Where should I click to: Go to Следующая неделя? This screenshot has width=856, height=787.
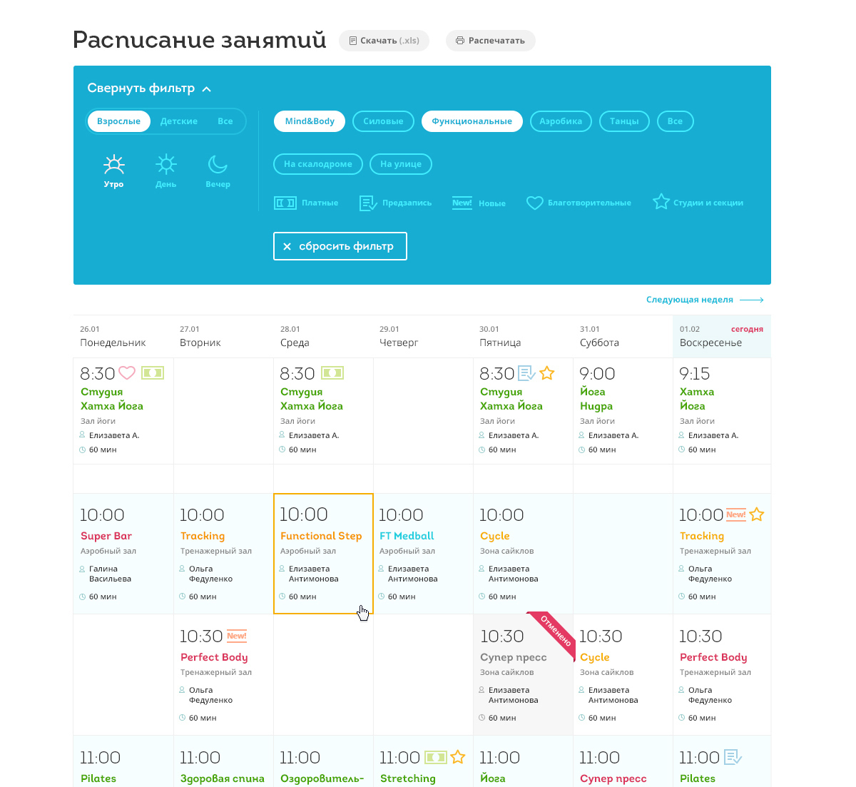704,300
